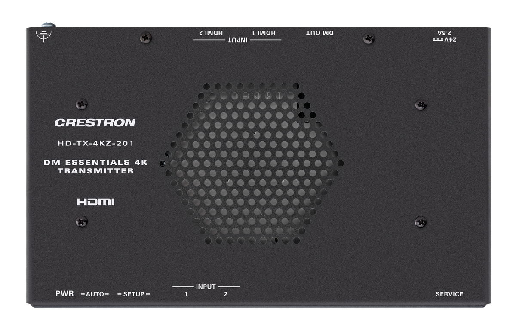Click the SETUP label
Screen dimensions: 516x336
tap(134, 295)
